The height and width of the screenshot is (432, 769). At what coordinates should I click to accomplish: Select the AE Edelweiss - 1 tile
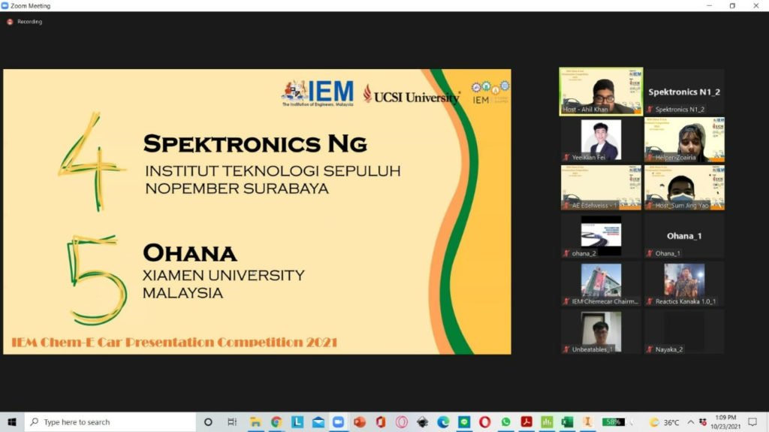click(601, 188)
